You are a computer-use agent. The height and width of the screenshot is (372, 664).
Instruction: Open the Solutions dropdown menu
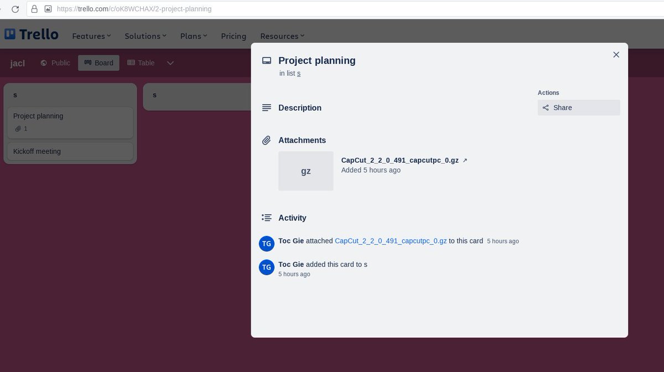pos(146,36)
